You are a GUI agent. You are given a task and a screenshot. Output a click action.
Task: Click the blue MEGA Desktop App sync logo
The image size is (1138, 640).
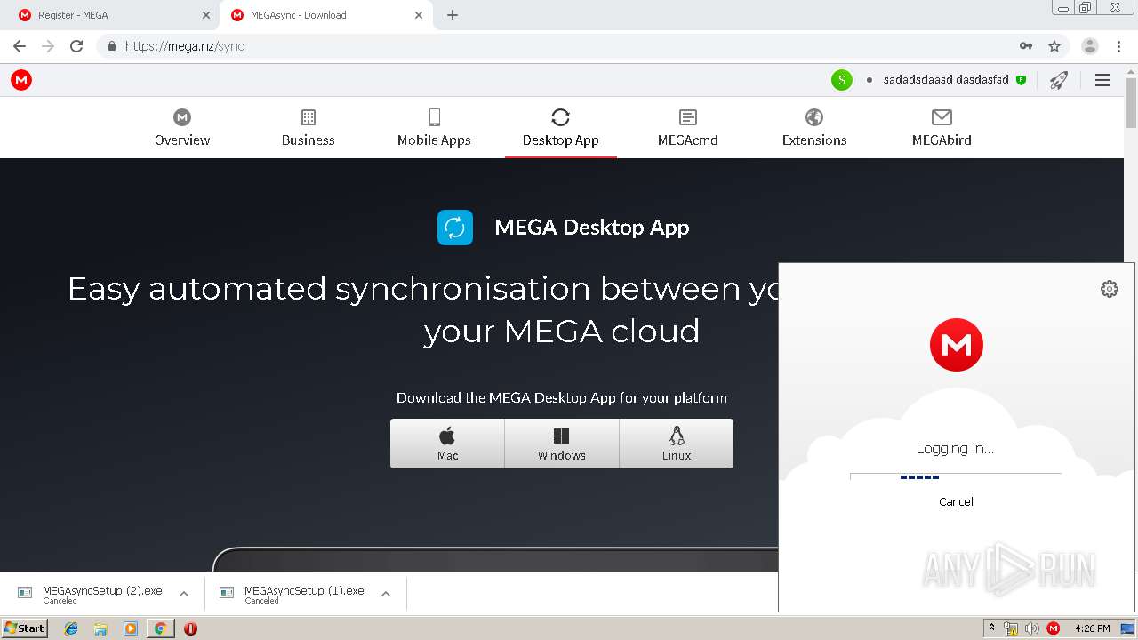454,228
